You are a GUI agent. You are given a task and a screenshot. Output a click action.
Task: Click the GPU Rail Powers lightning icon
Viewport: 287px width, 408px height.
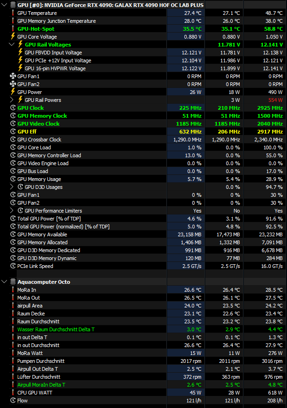[20, 100]
